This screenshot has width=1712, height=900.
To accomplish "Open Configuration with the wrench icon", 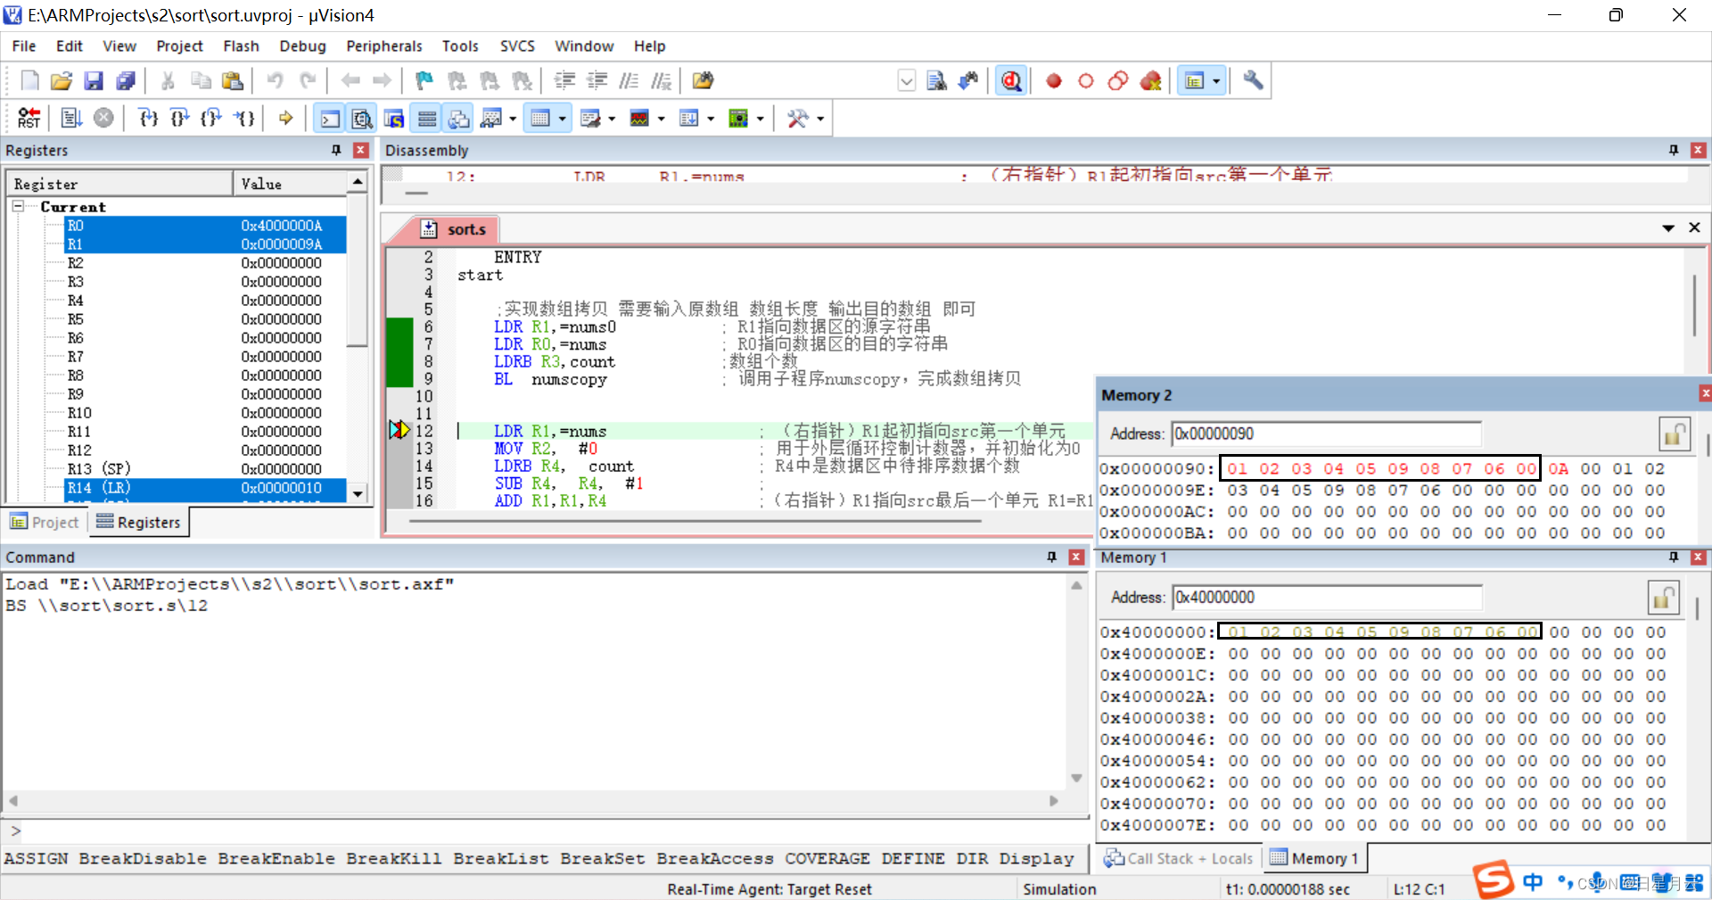I will (1253, 81).
